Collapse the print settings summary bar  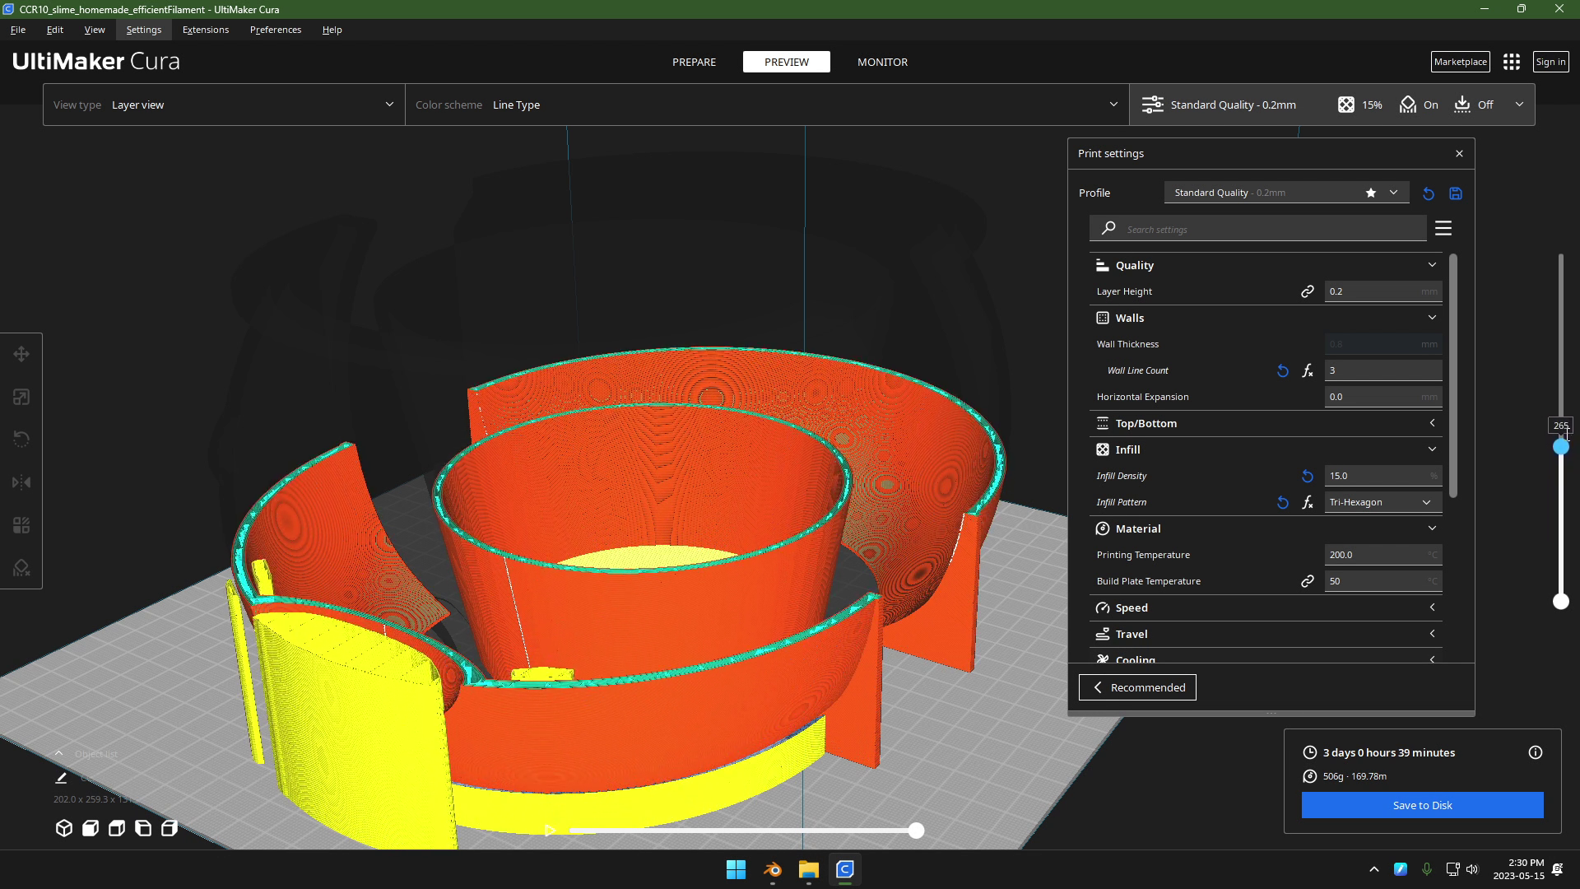[x=1519, y=105]
